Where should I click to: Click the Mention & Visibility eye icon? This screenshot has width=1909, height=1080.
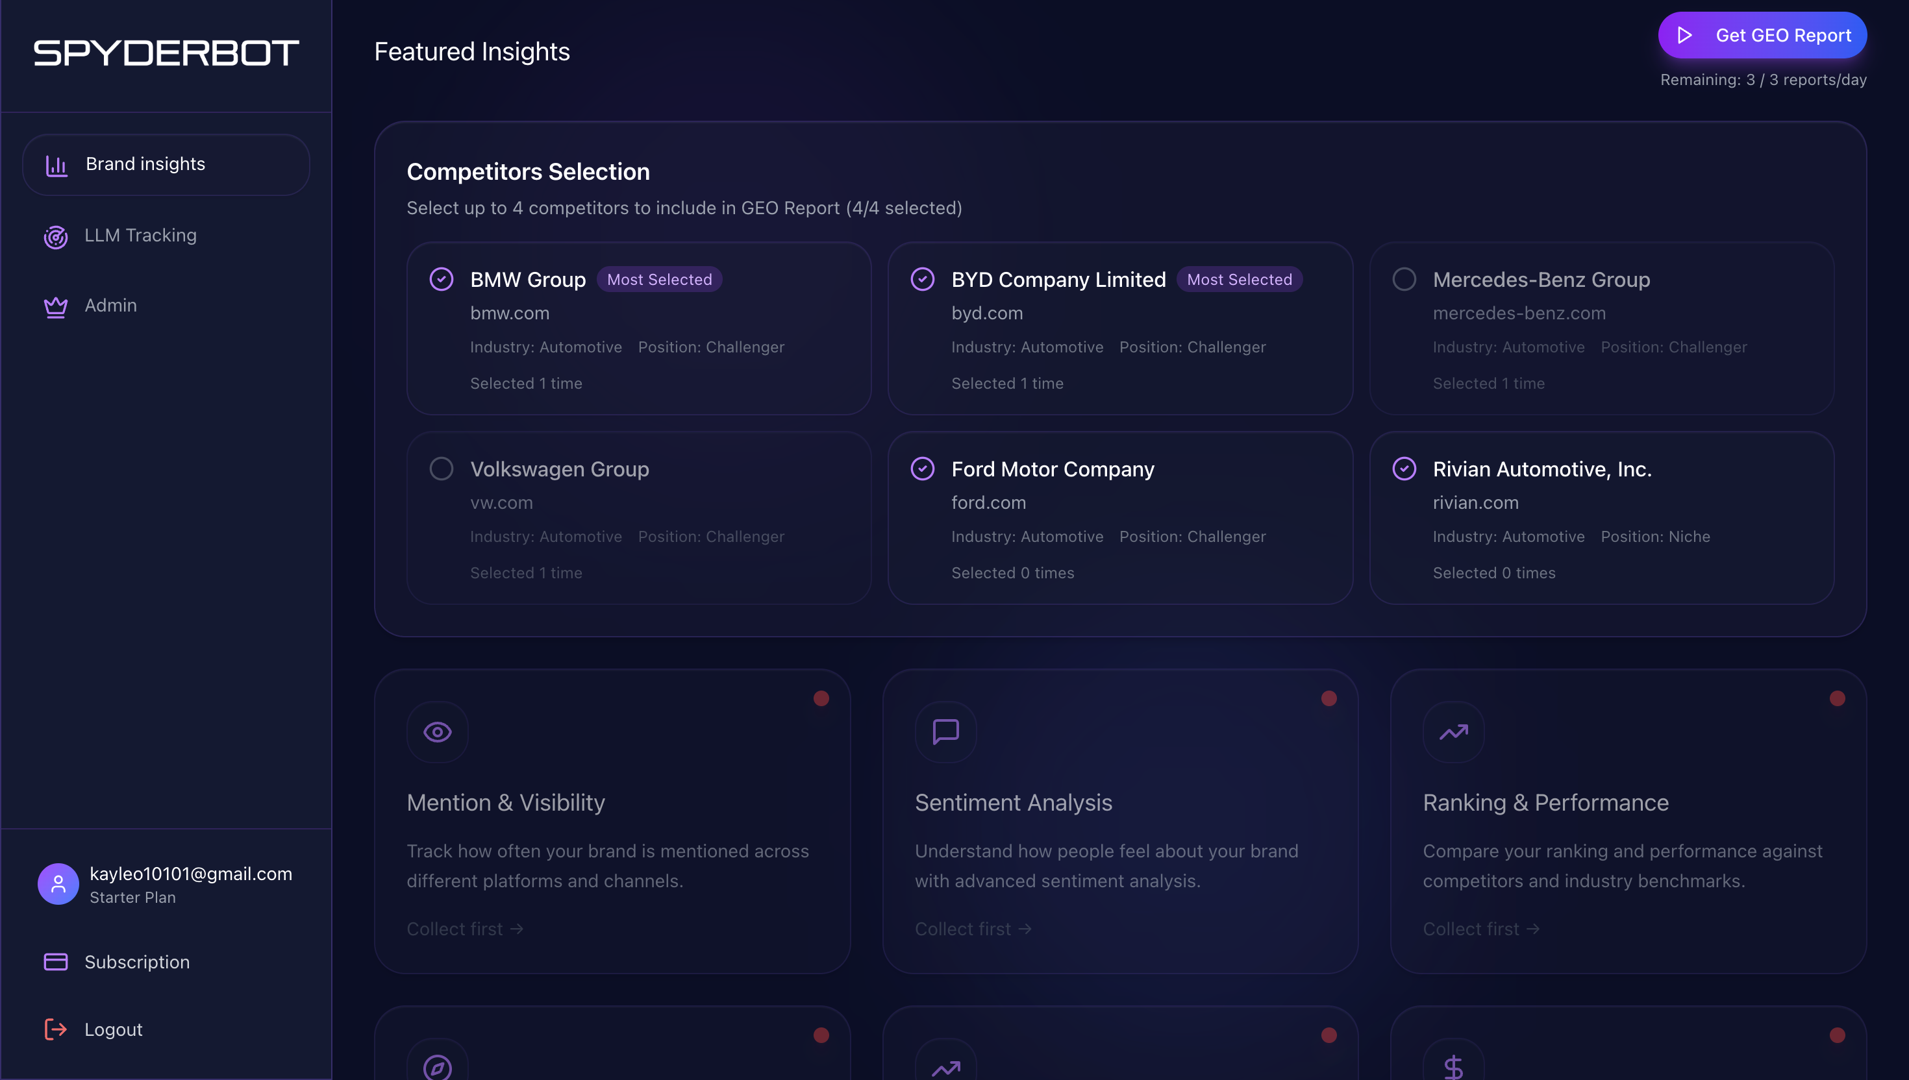click(x=437, y=732)
